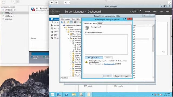
Task: Click the back arrow in Group Policy Editor toolbar
Action: pyautogui.click(x=62, y=22)
